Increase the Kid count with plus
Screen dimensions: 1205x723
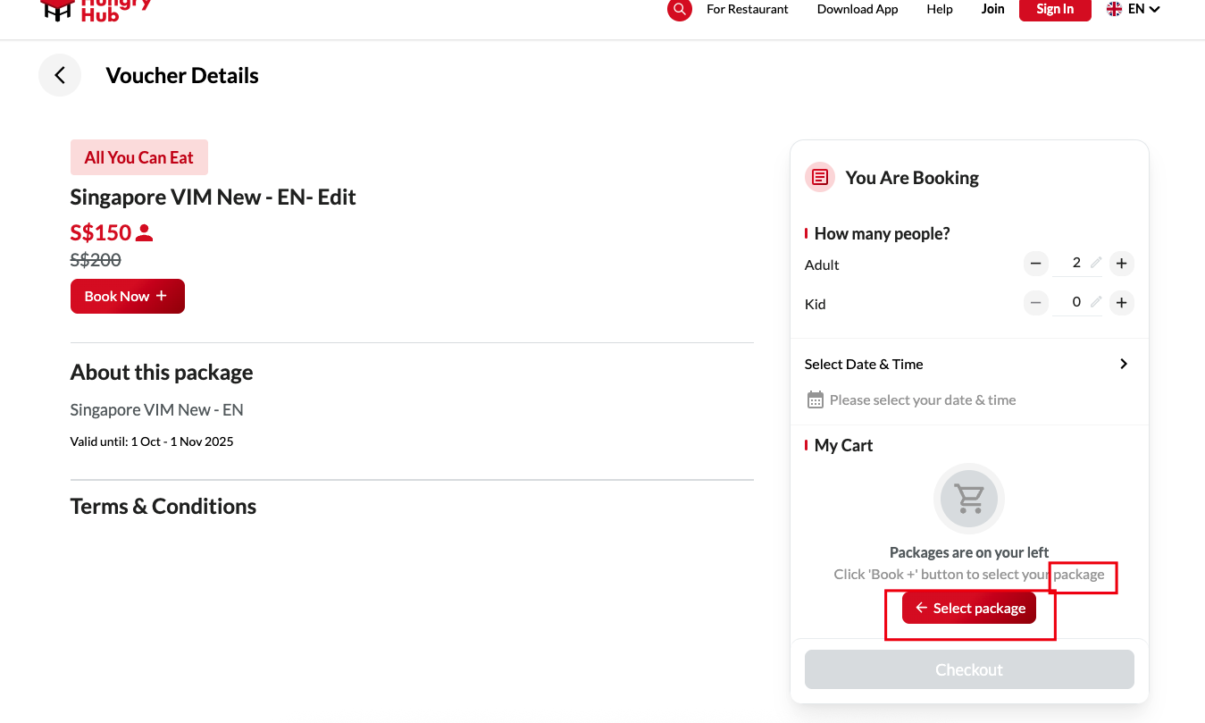[1122, 303]
